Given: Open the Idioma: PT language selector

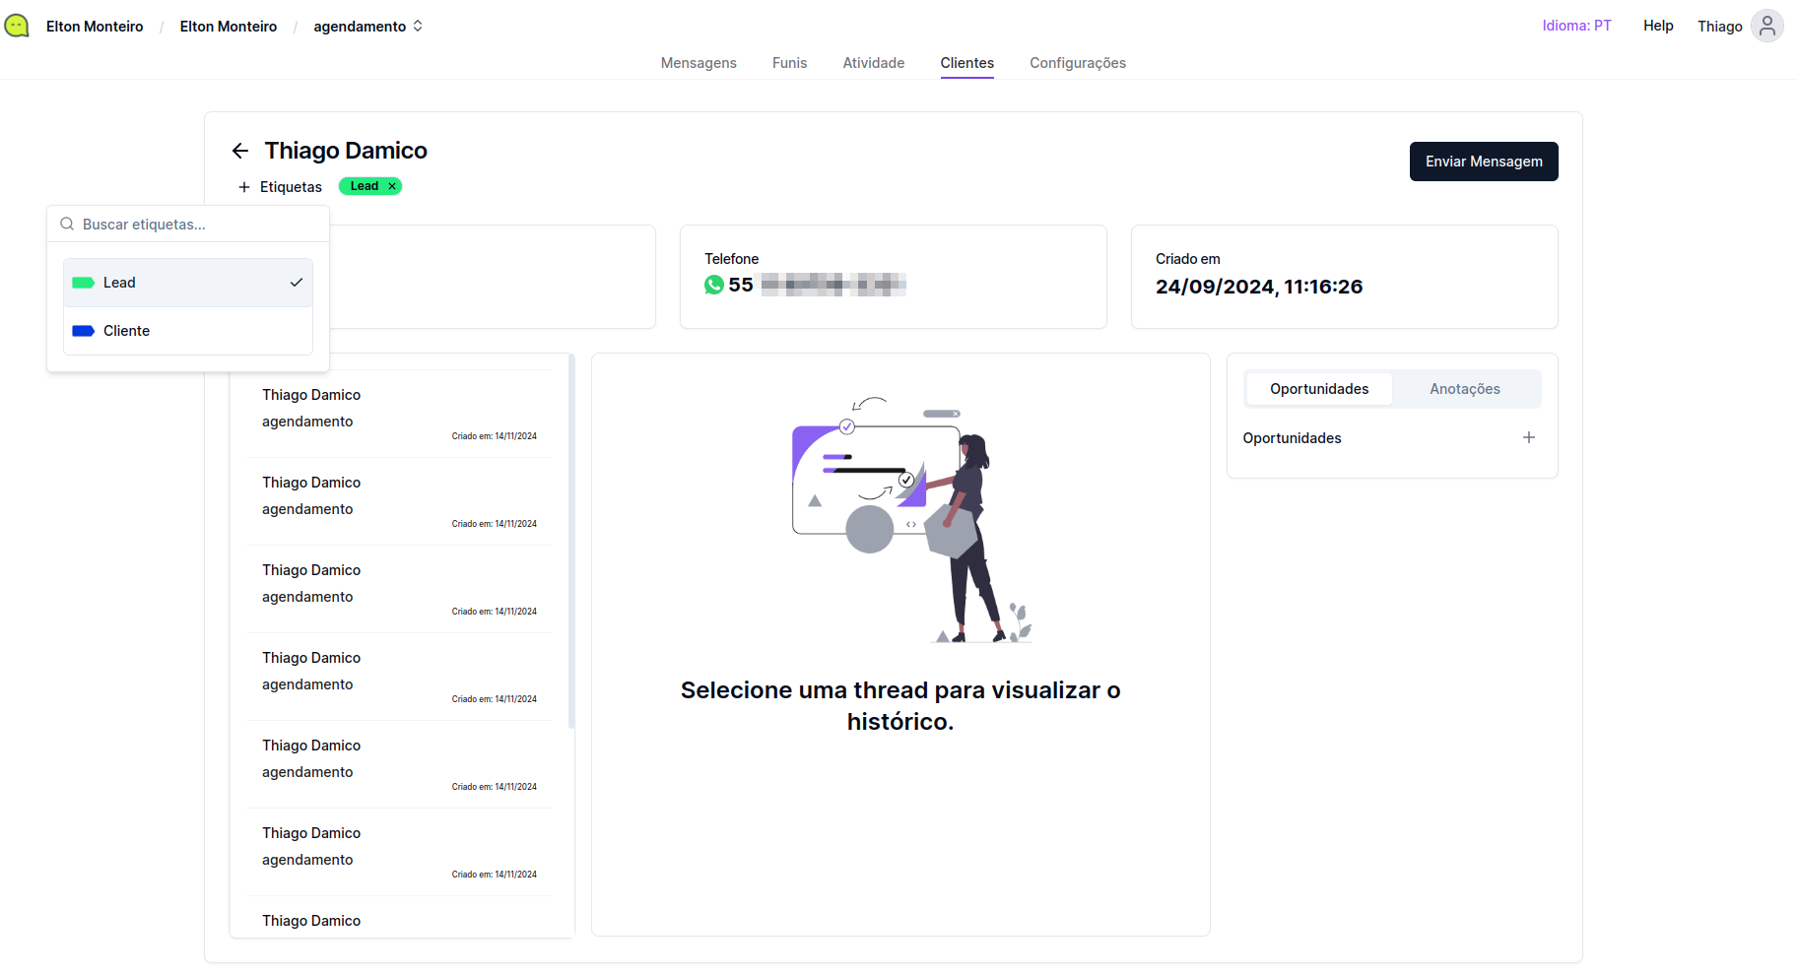Looking at the screenshot, I should 1576,26.
